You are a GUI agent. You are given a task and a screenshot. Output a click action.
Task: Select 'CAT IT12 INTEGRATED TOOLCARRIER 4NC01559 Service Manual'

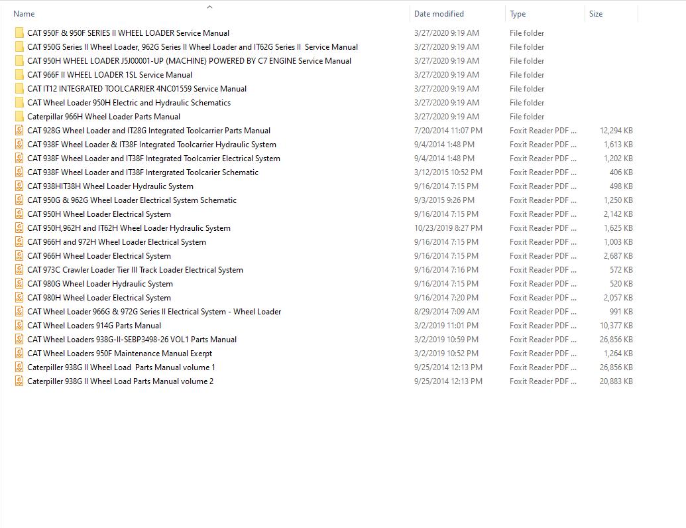(x=137, y=89)
